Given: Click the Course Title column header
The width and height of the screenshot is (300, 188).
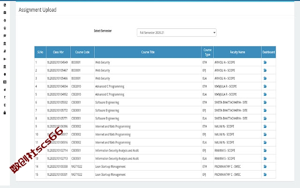Looking at the screenshot, I should 148,52.
